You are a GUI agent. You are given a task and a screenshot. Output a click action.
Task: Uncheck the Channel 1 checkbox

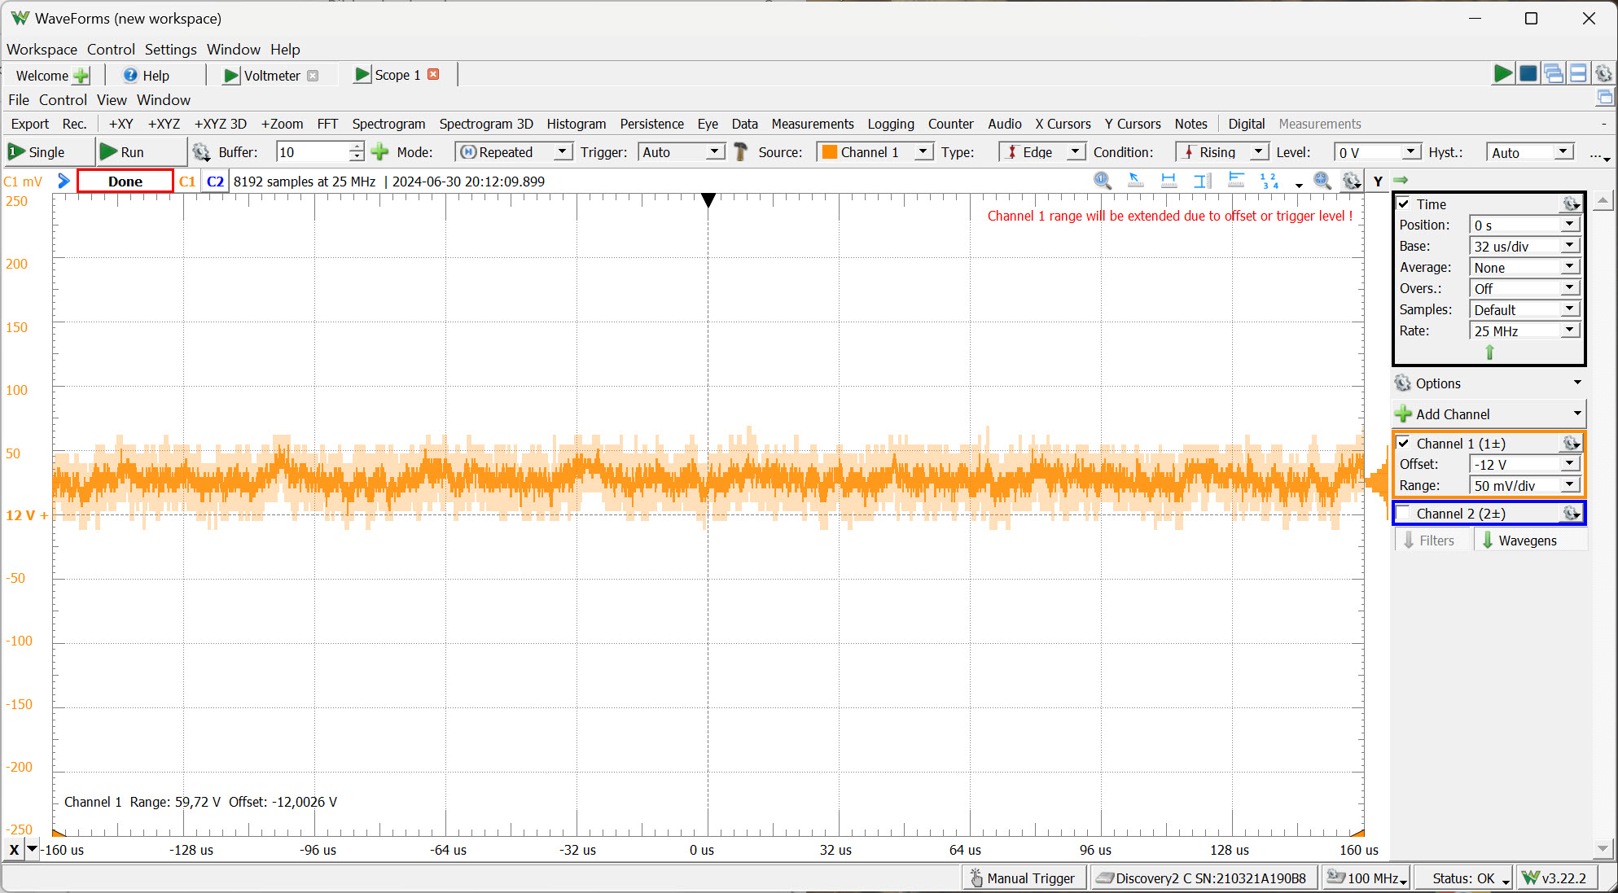1404,443
